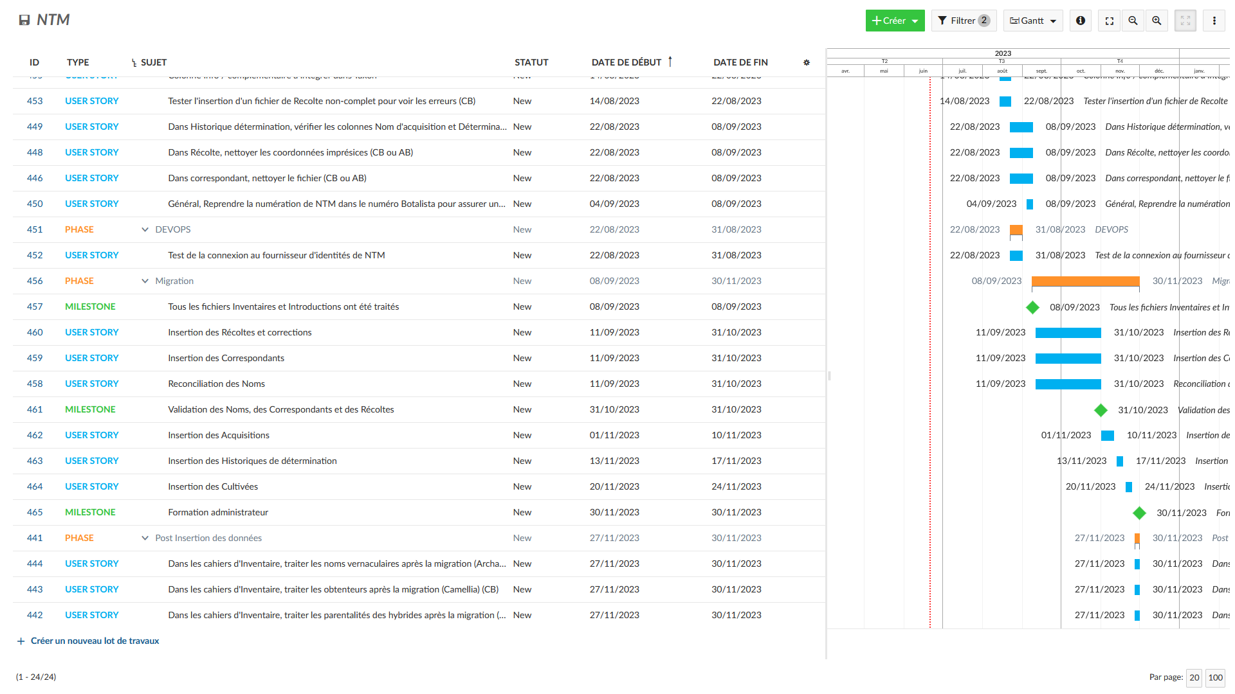Click the plus icon to create new work package

coord(21,641)
